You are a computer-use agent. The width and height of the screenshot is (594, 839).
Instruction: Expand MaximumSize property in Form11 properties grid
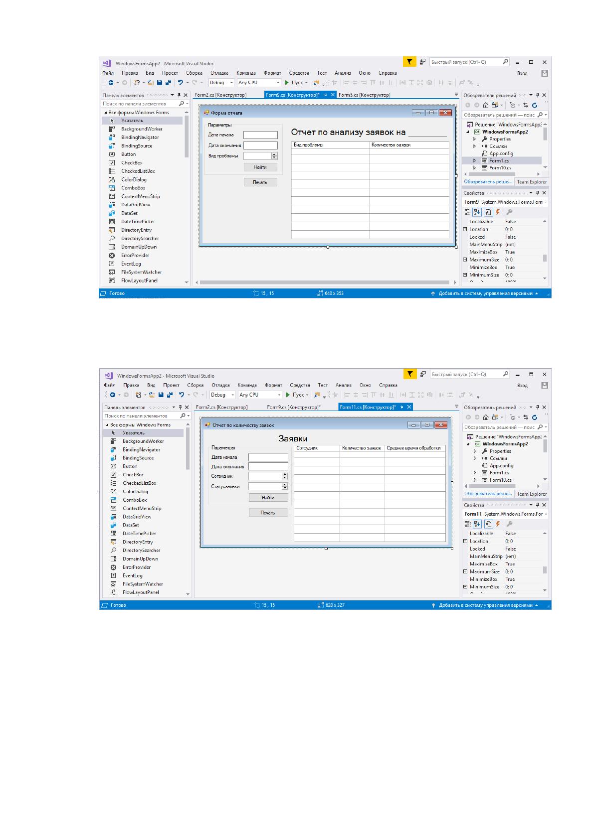[x=465, y=571]
